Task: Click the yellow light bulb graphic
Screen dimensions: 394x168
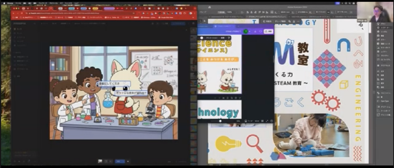Action: (x=228, y=144)
